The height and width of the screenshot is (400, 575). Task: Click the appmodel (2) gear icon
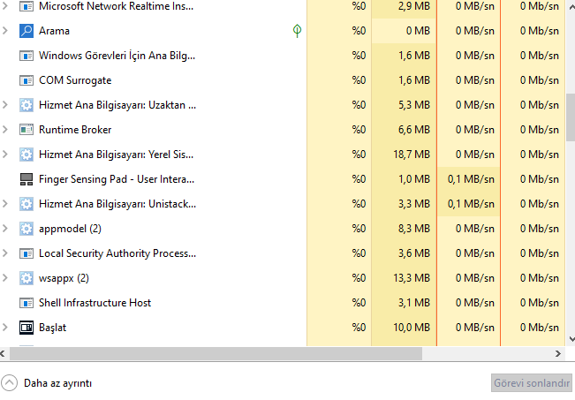coord(26,229)
